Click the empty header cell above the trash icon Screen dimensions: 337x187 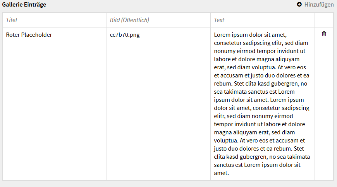point(324,20)
